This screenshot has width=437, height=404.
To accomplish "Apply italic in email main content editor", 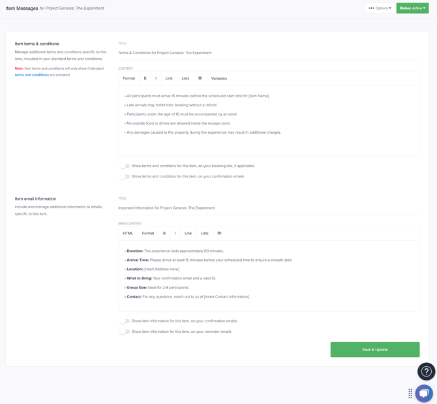I will [175, 233].
